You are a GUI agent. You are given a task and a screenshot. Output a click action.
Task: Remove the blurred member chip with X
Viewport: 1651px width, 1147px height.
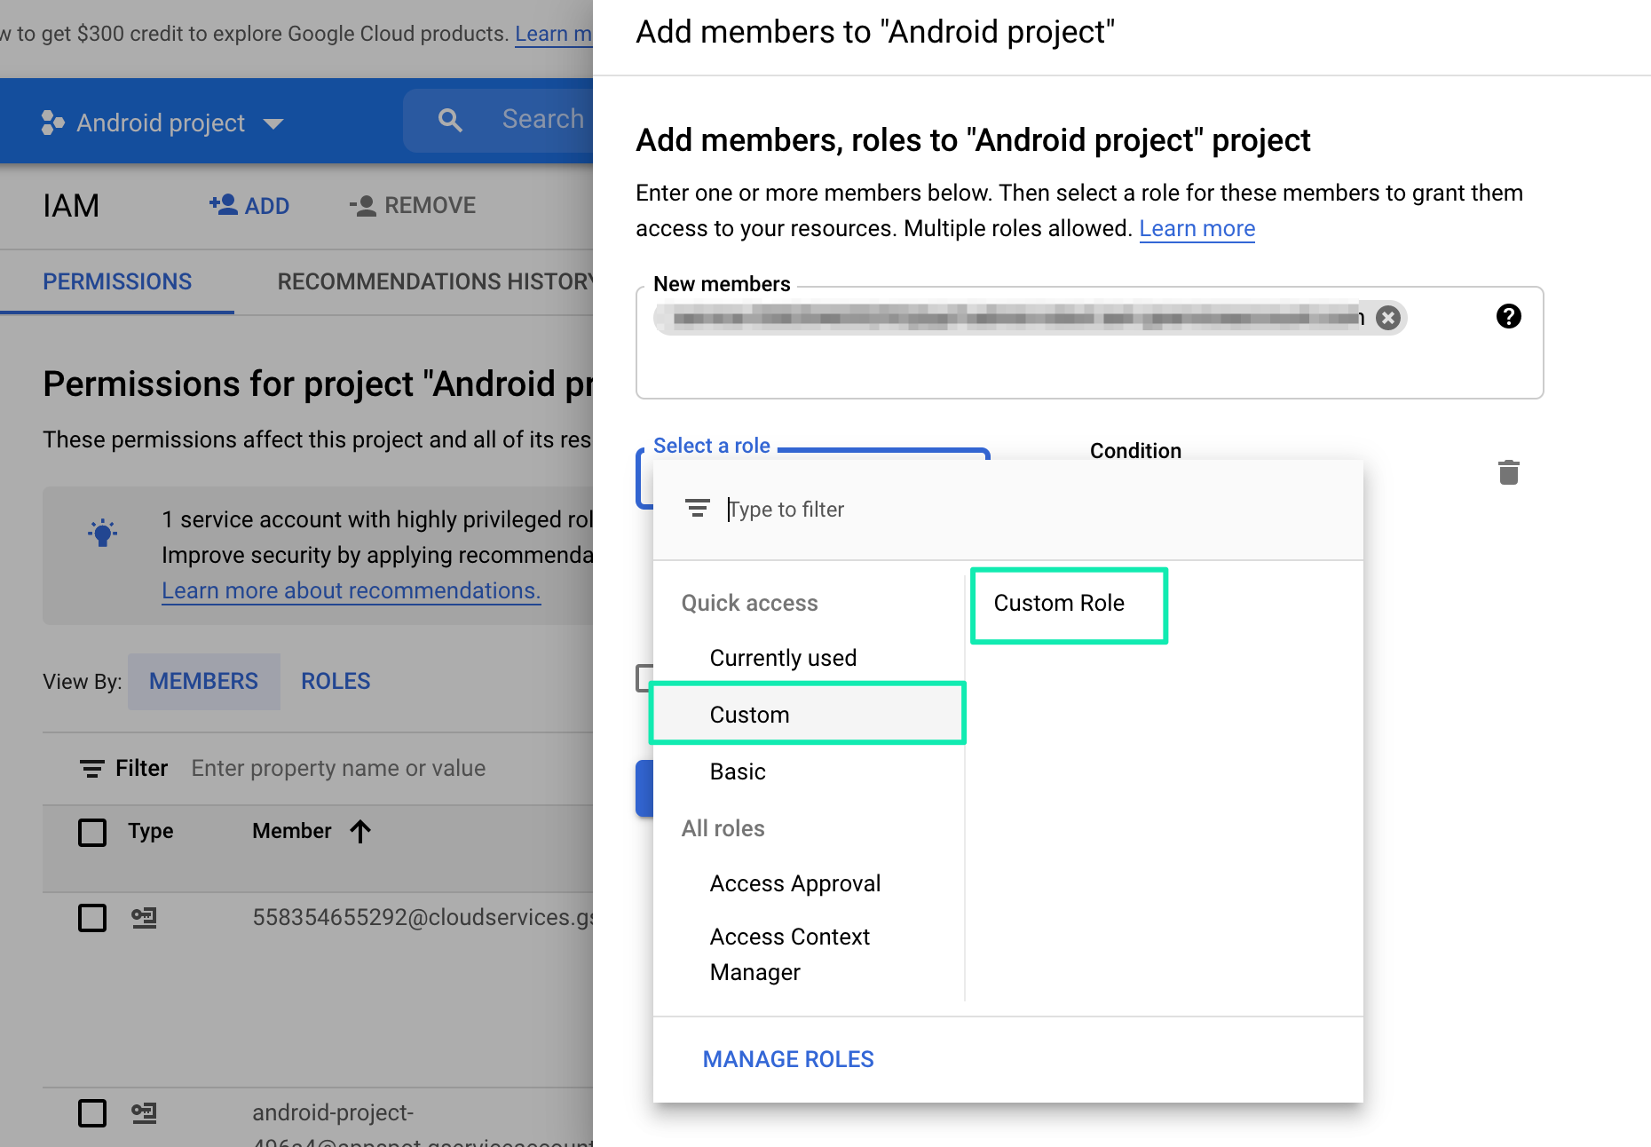1388,317
